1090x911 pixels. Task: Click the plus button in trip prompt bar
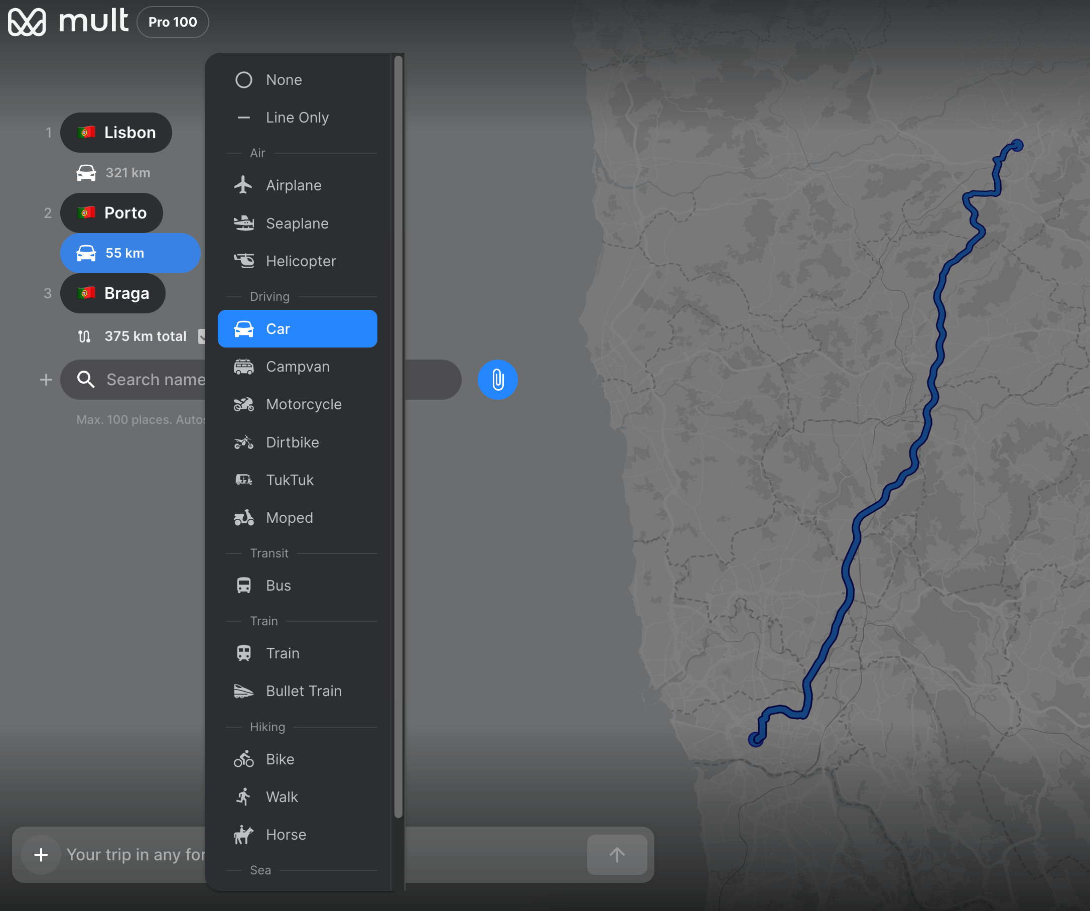[41, 854]
